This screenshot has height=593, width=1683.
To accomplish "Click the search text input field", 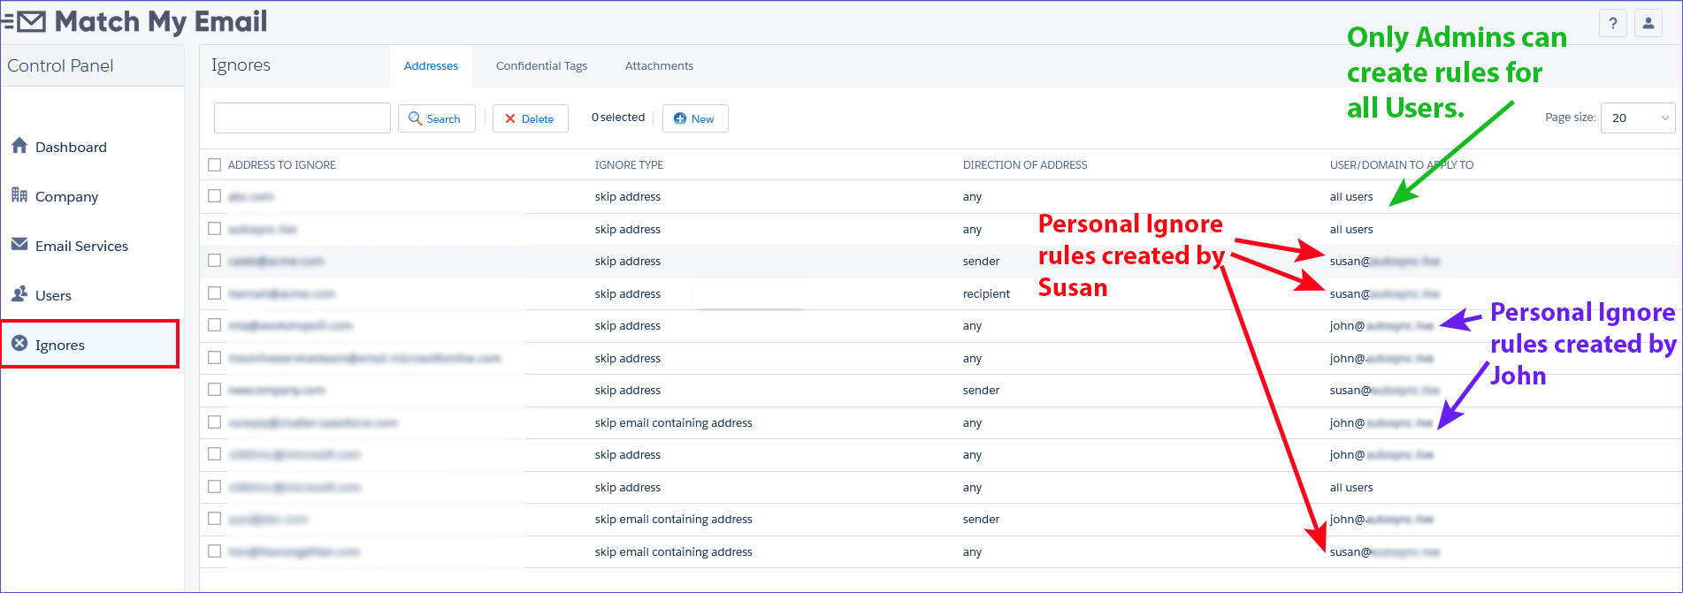I will click(302, 118).
